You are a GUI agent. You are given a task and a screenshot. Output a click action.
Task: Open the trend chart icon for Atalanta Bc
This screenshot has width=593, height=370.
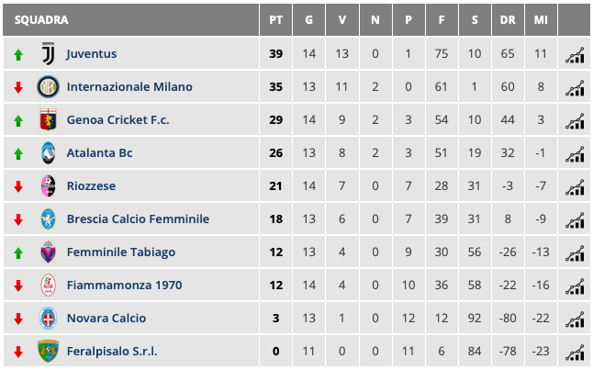[575, 153]
